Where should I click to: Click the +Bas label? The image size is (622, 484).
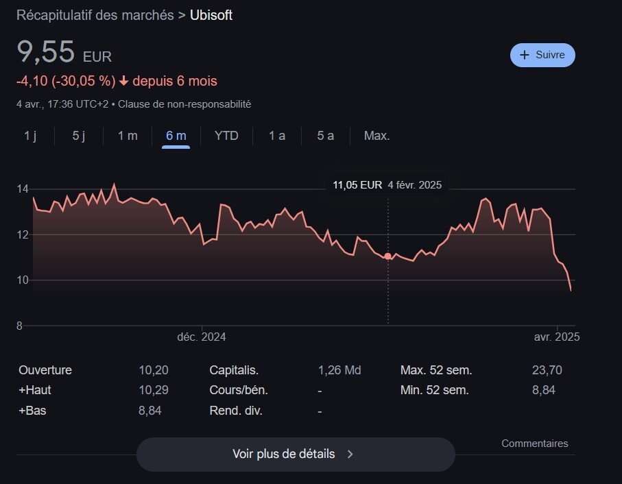(x=32, y=411)
